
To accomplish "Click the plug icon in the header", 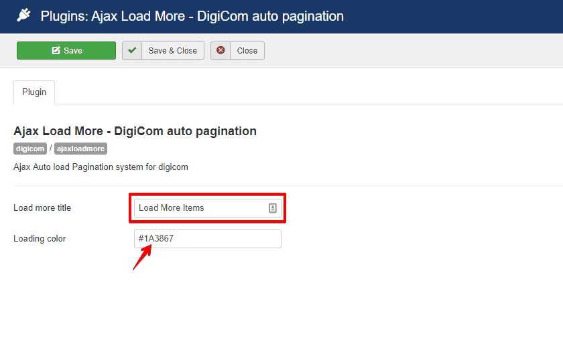I will (24, 15).
